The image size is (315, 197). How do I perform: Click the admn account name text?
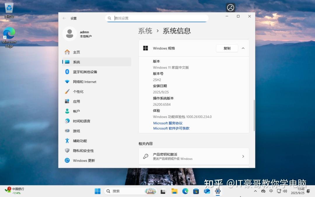click(84, 32)
